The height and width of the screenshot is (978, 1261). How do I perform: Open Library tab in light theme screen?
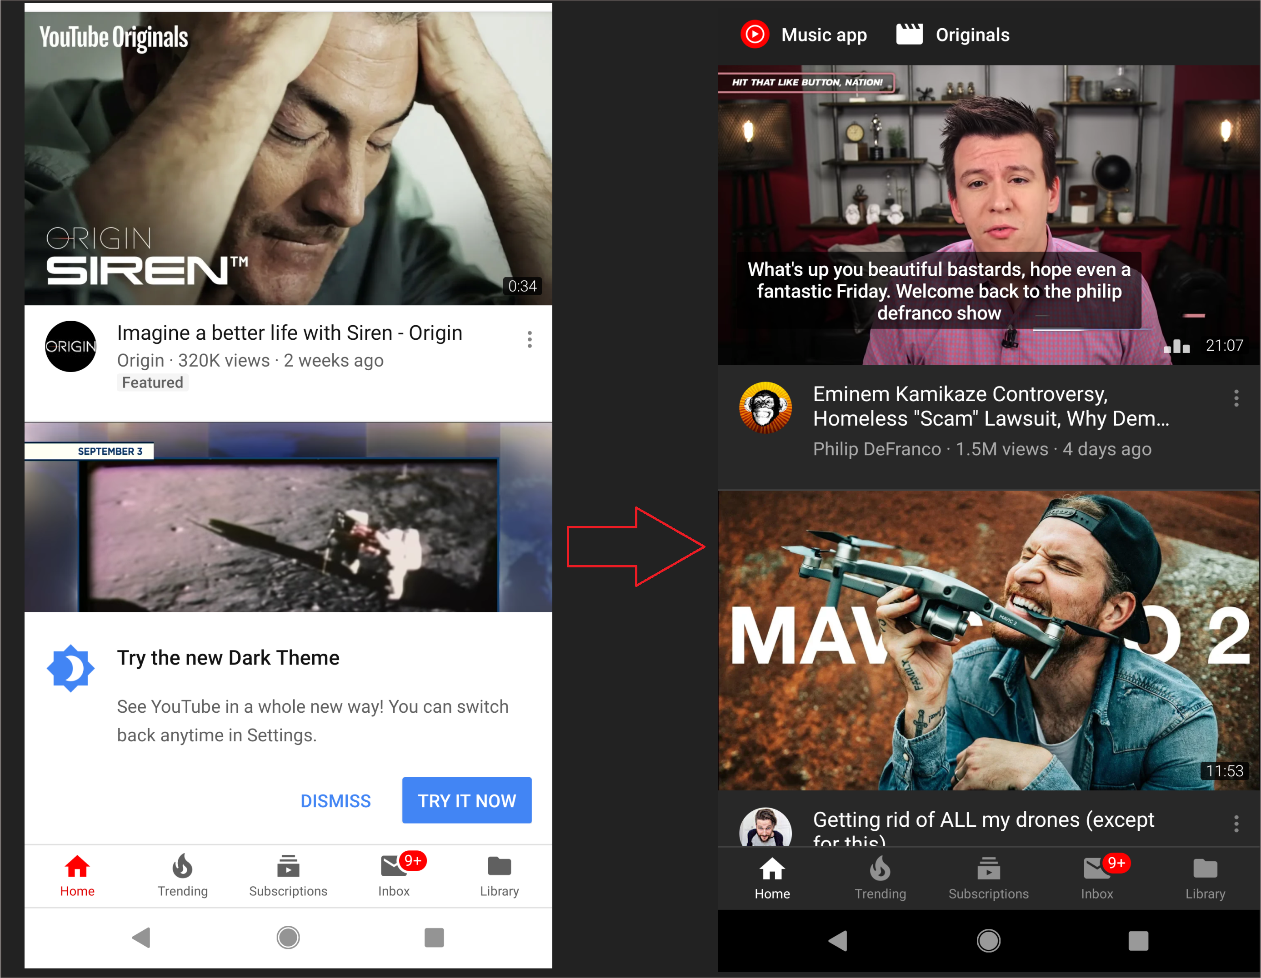pos(500,876)
